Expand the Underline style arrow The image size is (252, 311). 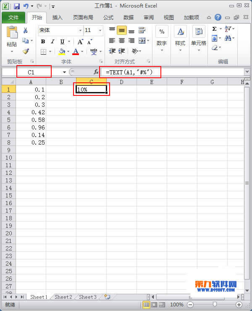pos(69,42)
